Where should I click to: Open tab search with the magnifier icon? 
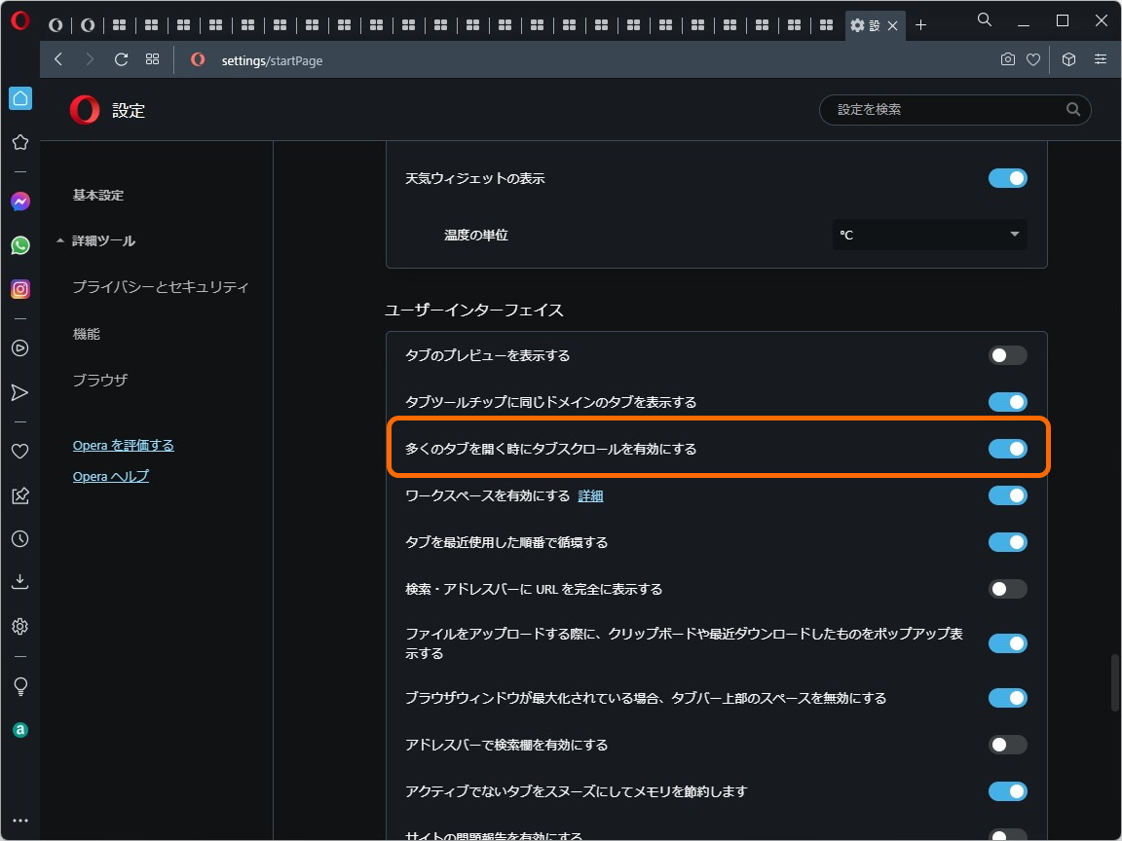[984, 19]
